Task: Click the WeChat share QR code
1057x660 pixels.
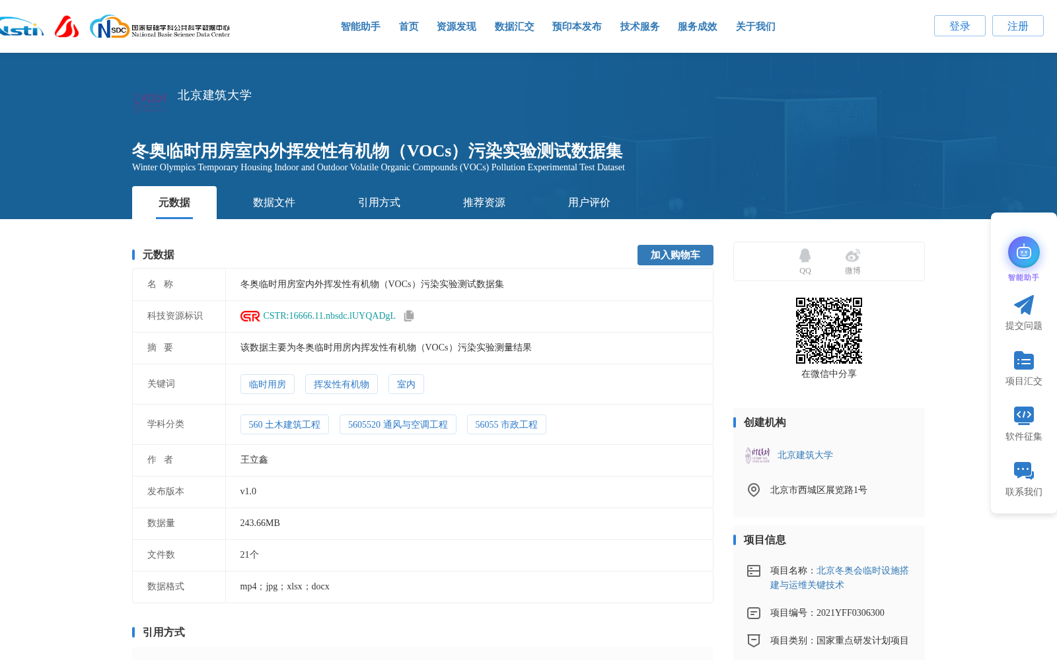Action: click(829, 331)
